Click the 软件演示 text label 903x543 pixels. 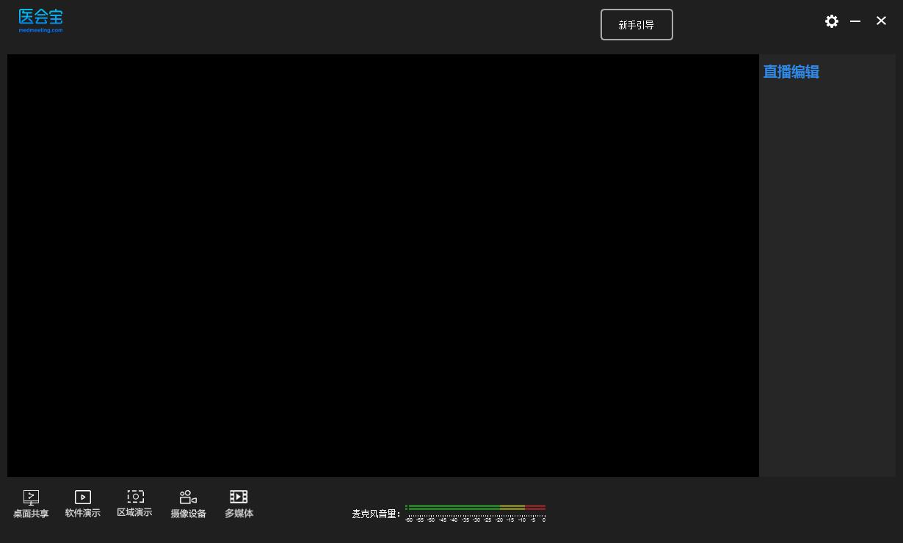click(x=83, y=513)
